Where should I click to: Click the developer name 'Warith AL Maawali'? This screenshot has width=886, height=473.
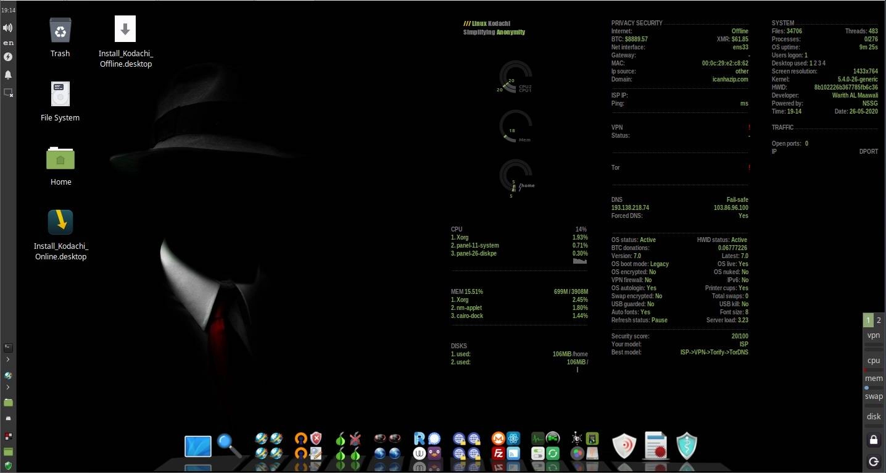point(855,95)
